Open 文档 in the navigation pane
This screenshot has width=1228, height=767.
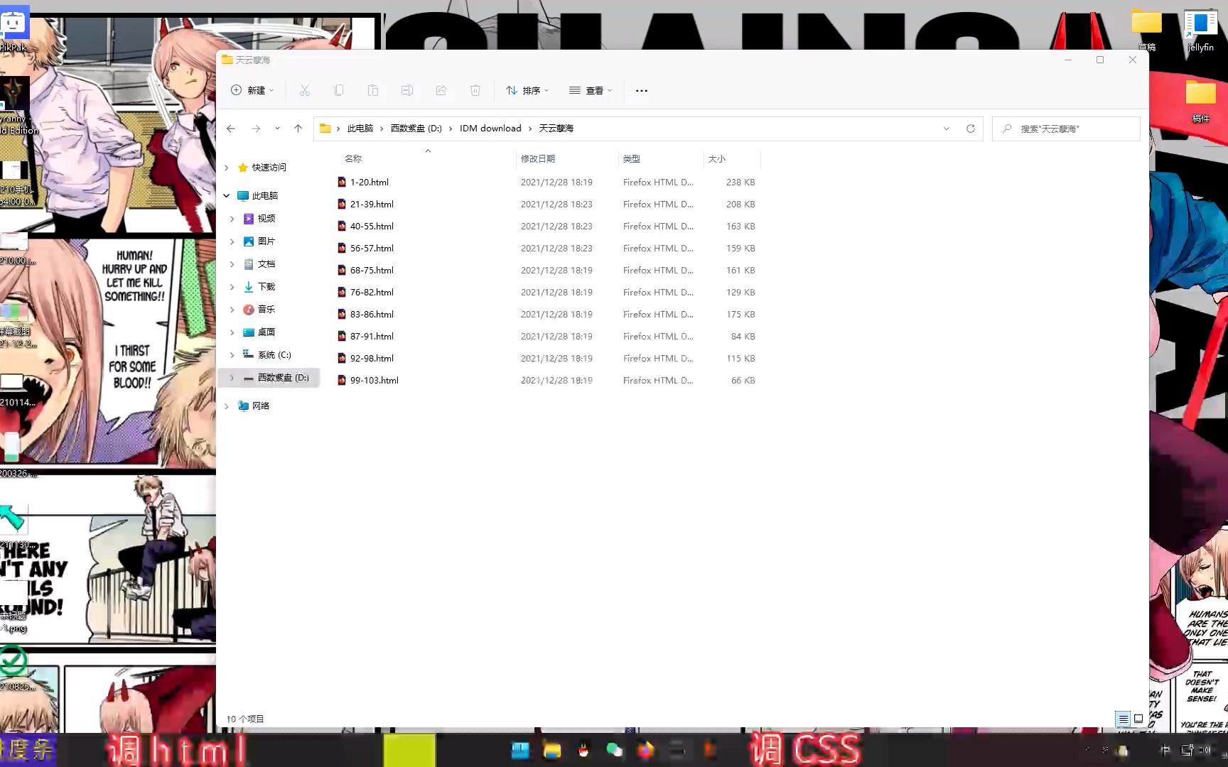pyautogui.click(x=266, y=264)
